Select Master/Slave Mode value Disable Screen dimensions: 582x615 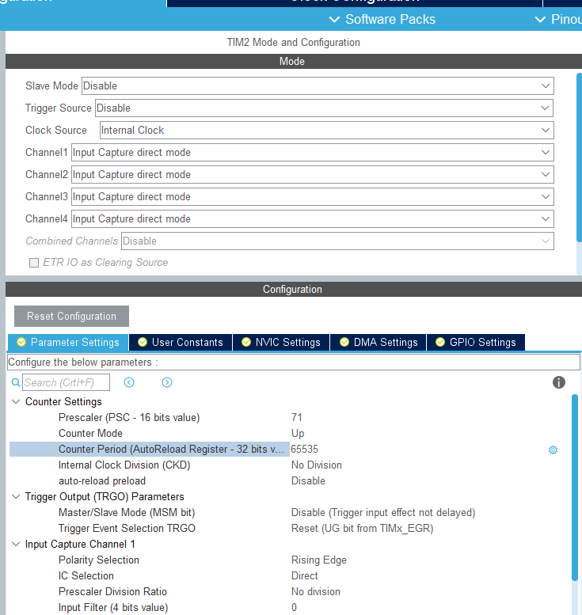[x=383, y=513]
